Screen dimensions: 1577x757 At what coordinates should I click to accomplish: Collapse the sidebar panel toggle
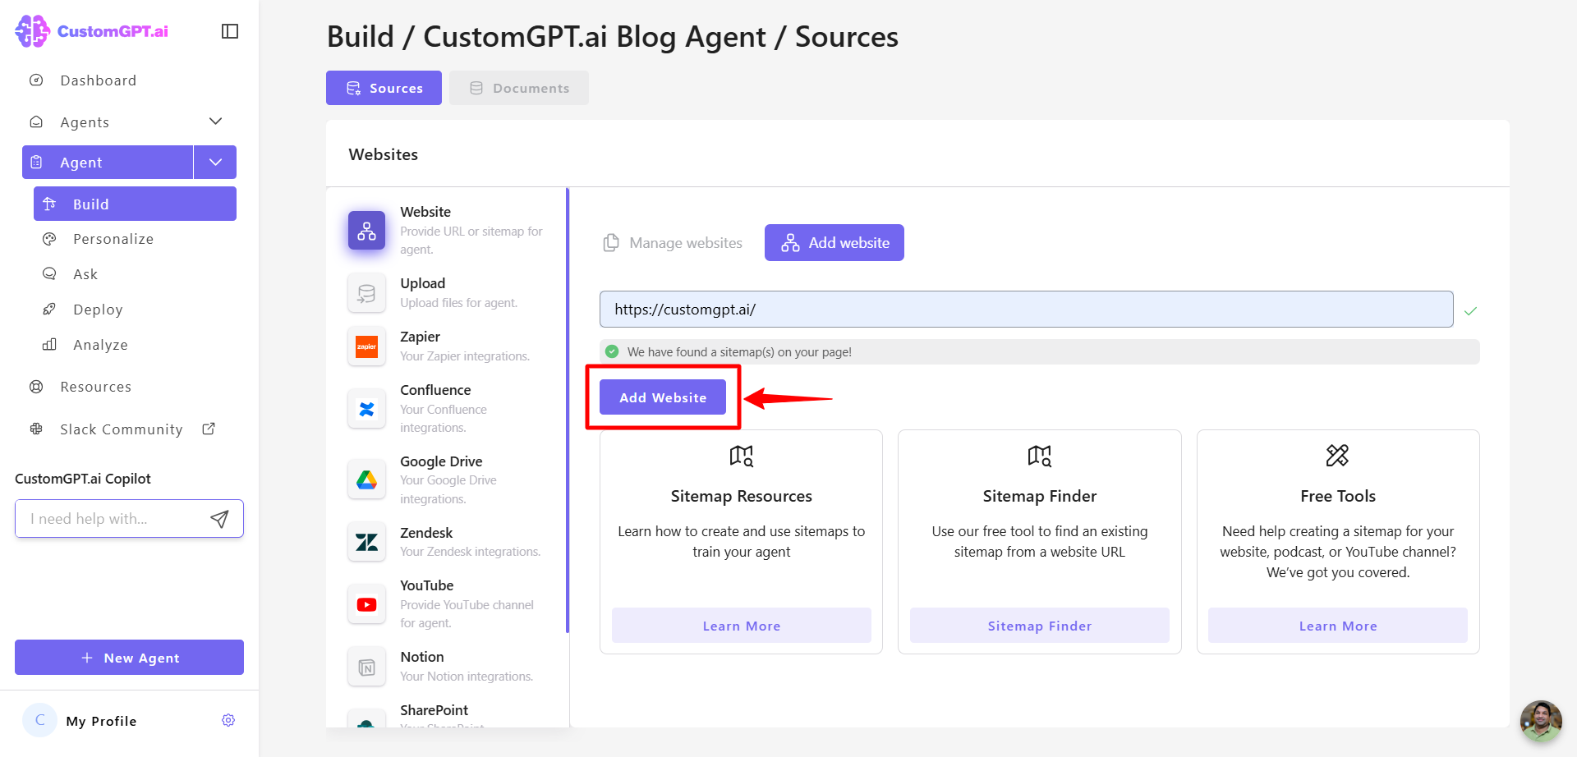tap(230, 31)
